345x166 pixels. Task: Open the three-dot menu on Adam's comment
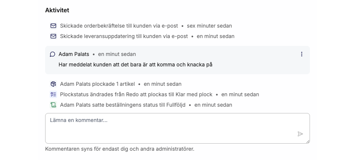tap(302, 54)
